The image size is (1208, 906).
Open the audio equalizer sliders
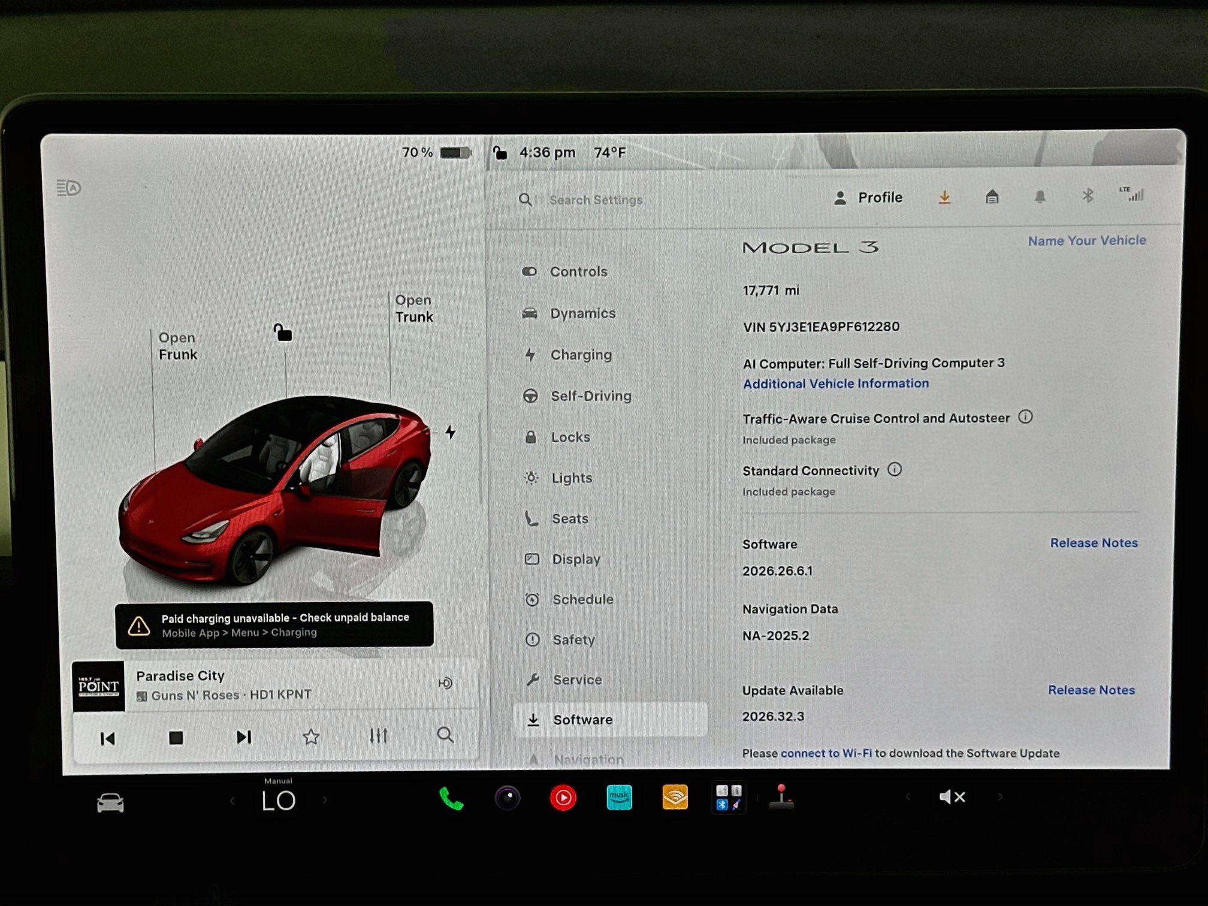tap(378, 736)
